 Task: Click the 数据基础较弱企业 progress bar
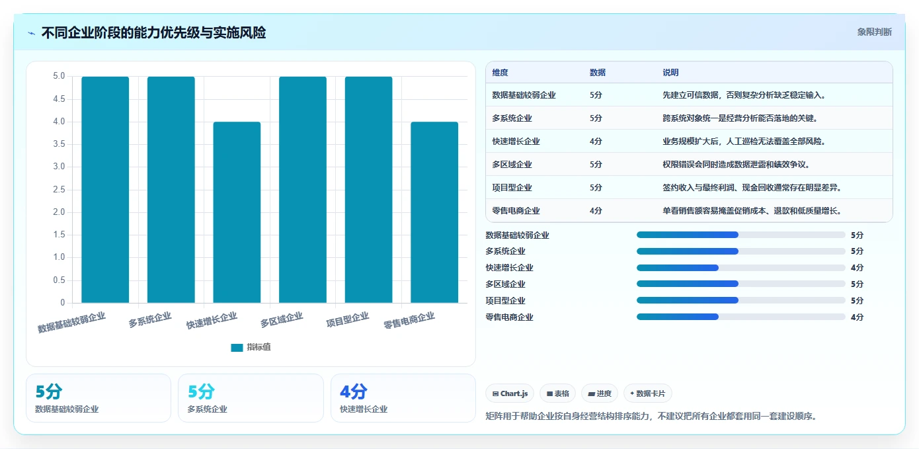pos(741,235)
